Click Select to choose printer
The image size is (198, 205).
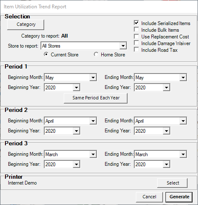click(173, 183)
